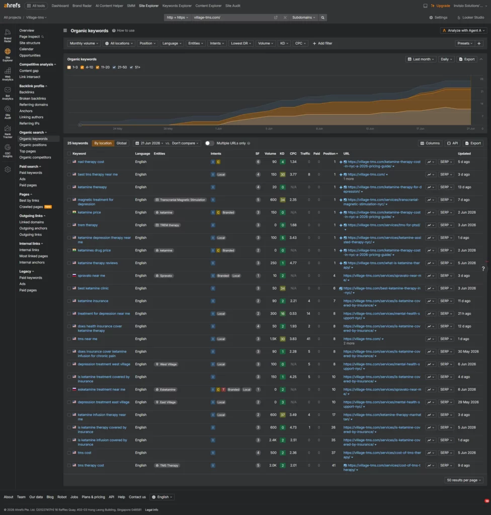Toggle the 21–50 position legend checkbox
The width and height of the screenshot is (491, 515).
pyautogui.click(x=114, y=67)
